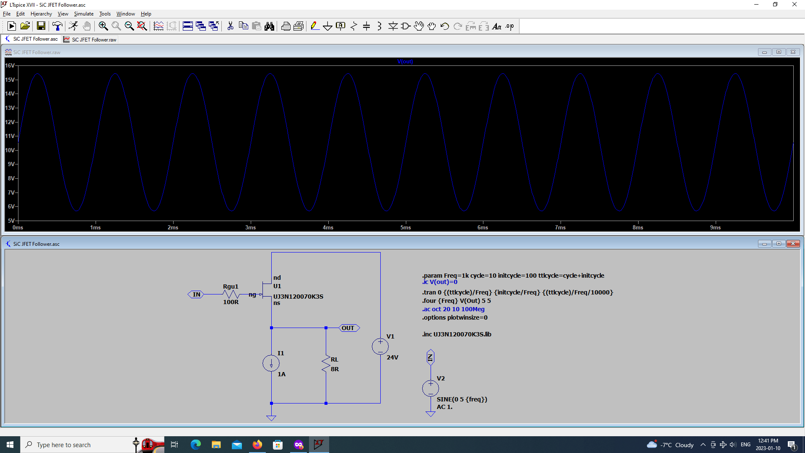Halt the simulation with the hand icon
This screenshot has height=453, width=805.
point(87,26)
